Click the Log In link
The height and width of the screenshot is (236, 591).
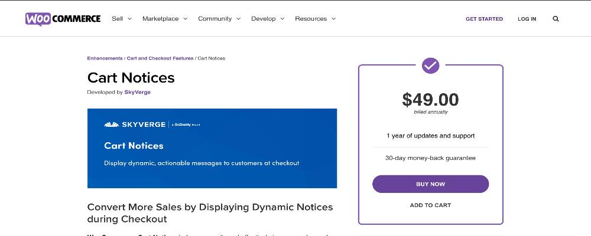coord(527,19)
